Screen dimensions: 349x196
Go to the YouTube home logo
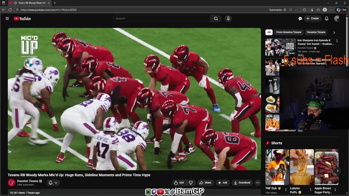(x=22, y=19)
